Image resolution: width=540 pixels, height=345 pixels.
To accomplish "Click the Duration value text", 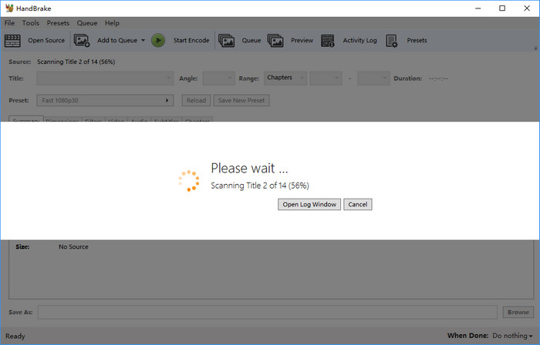I will [x=438, y=79].
